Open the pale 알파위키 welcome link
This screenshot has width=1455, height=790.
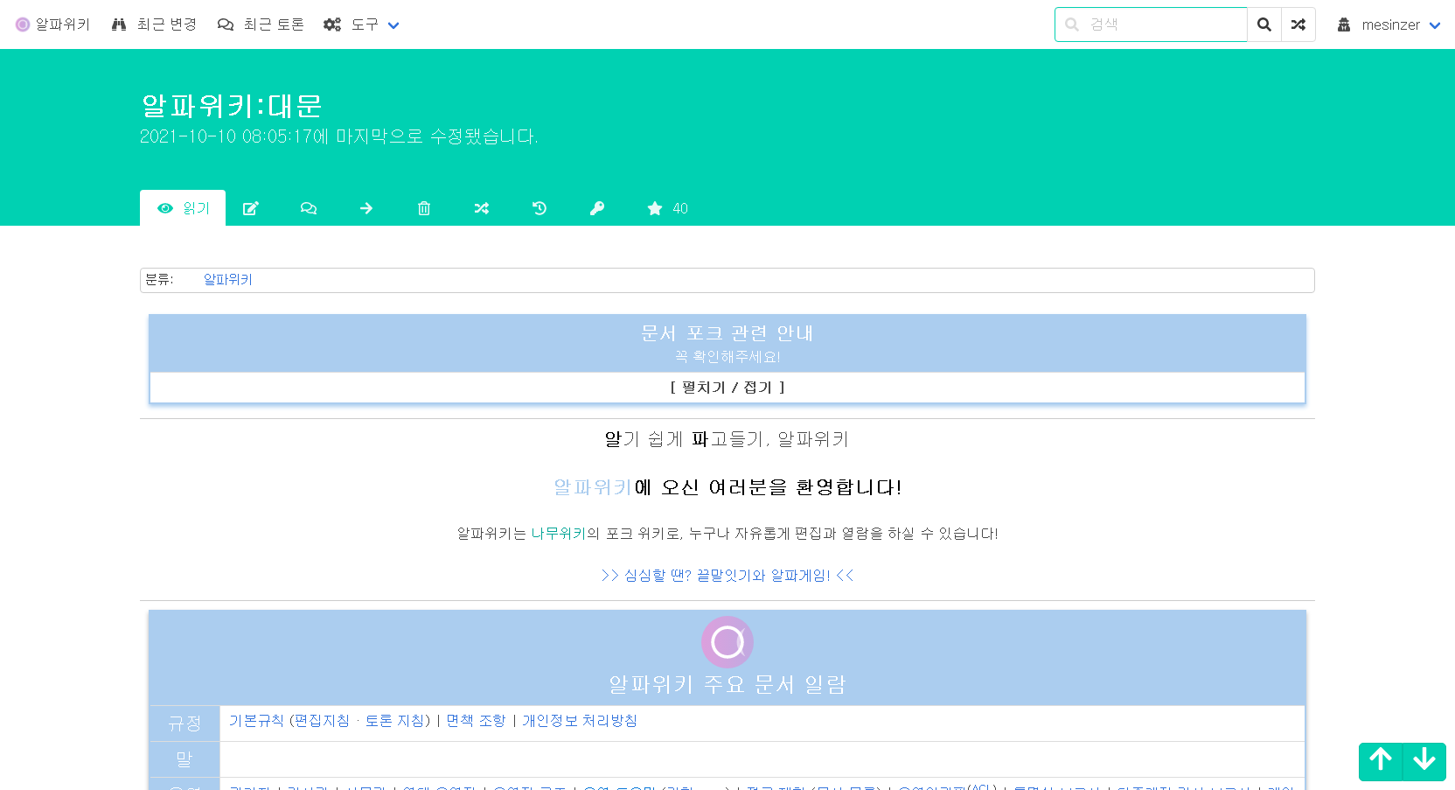(x=593, y=487)
